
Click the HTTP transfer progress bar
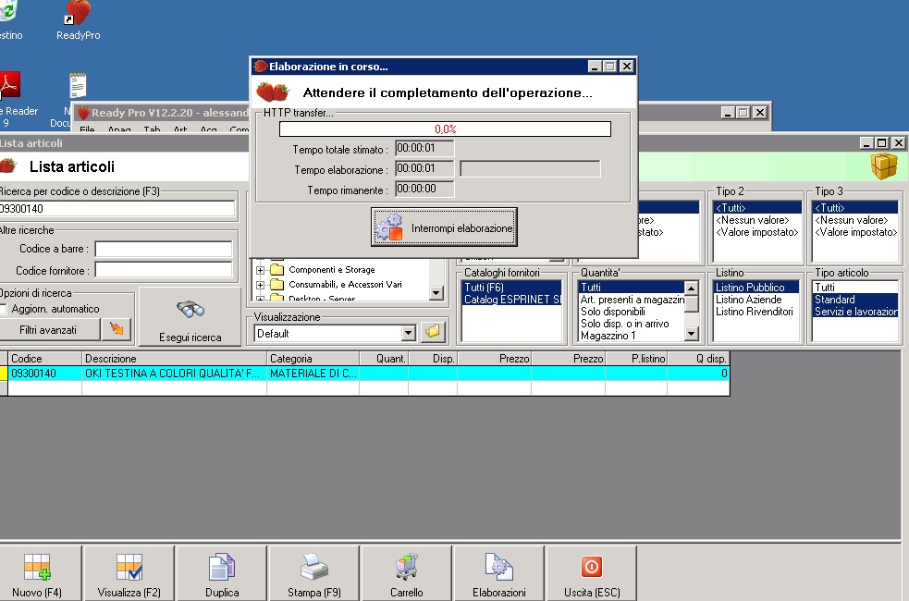(445, 129)
